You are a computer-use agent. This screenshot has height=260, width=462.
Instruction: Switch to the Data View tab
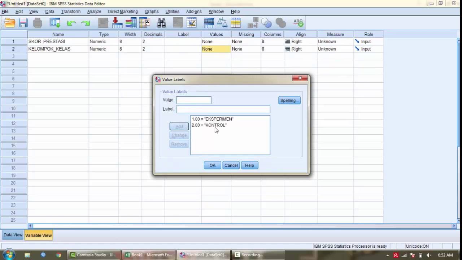pos(13,235)
